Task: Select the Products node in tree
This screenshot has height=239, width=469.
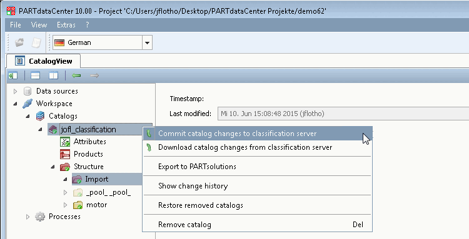Action: pyautogui.click(x=88, y=154)
